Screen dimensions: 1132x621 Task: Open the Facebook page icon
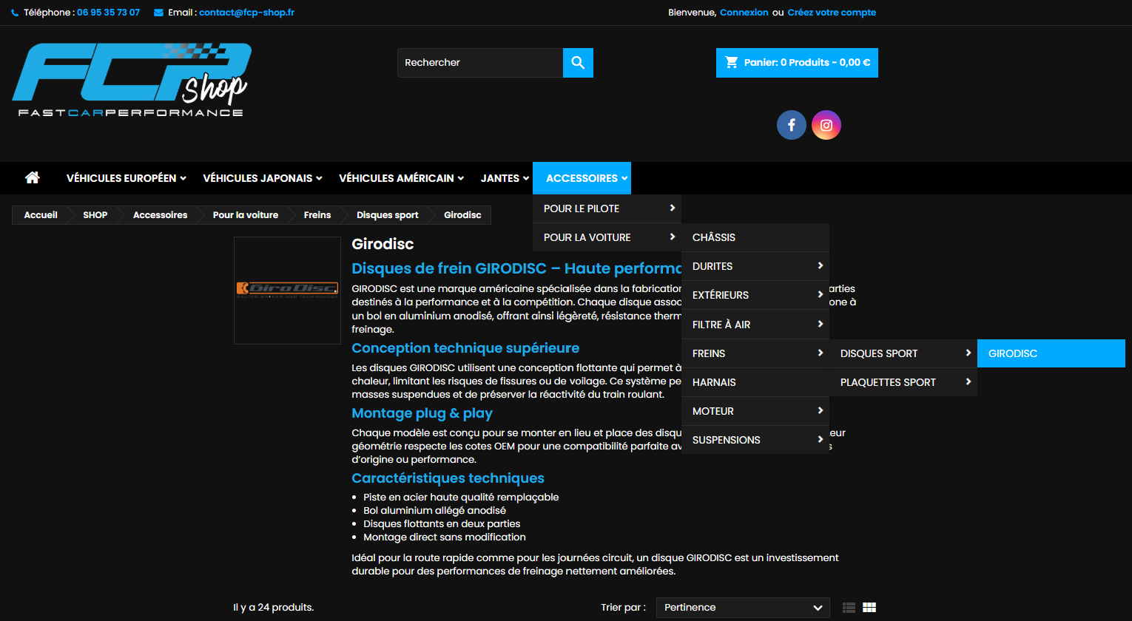791,125
